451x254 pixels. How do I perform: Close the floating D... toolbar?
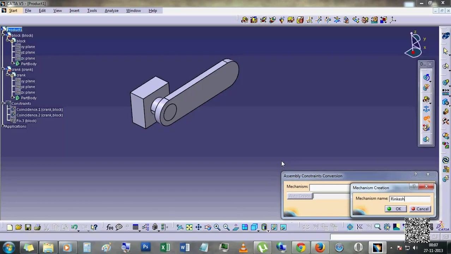pos(430,64)
